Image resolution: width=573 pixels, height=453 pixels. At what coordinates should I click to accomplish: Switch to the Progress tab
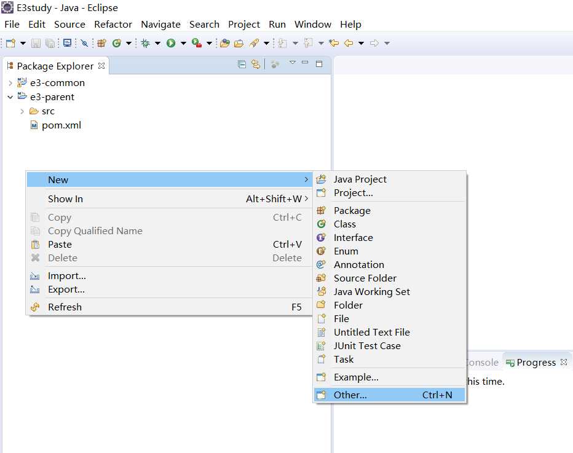pyautogui.click(x=535, y=363)
